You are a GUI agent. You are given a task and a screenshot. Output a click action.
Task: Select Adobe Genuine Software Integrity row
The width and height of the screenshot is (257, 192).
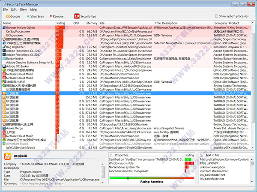[x=126, y=62]
